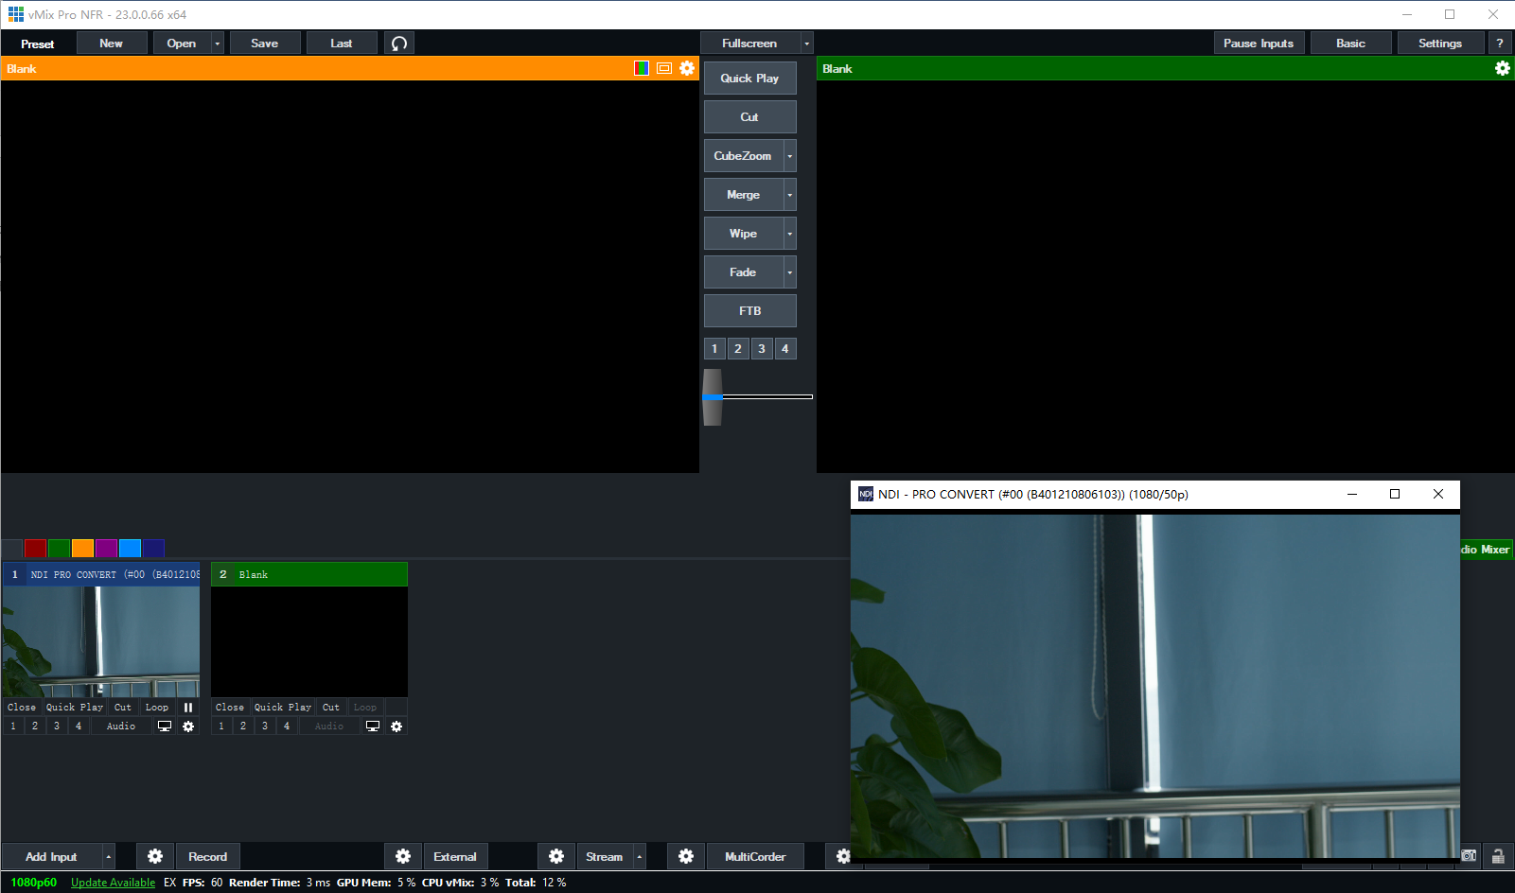Image resolution: width=1515 pixels, height=893 pixels.
Task: Toggle Audio on NDI PRO CONVERT input
Action: pyautogui.click(x=121, y=727)
